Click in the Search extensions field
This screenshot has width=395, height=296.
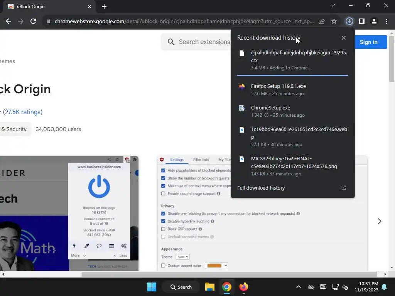tap(204, 42)
